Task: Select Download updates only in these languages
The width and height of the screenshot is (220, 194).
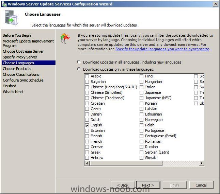Action: [79, 69]
